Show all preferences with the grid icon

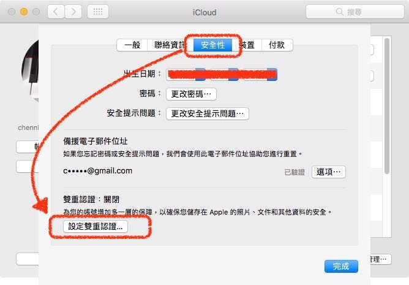98,12
